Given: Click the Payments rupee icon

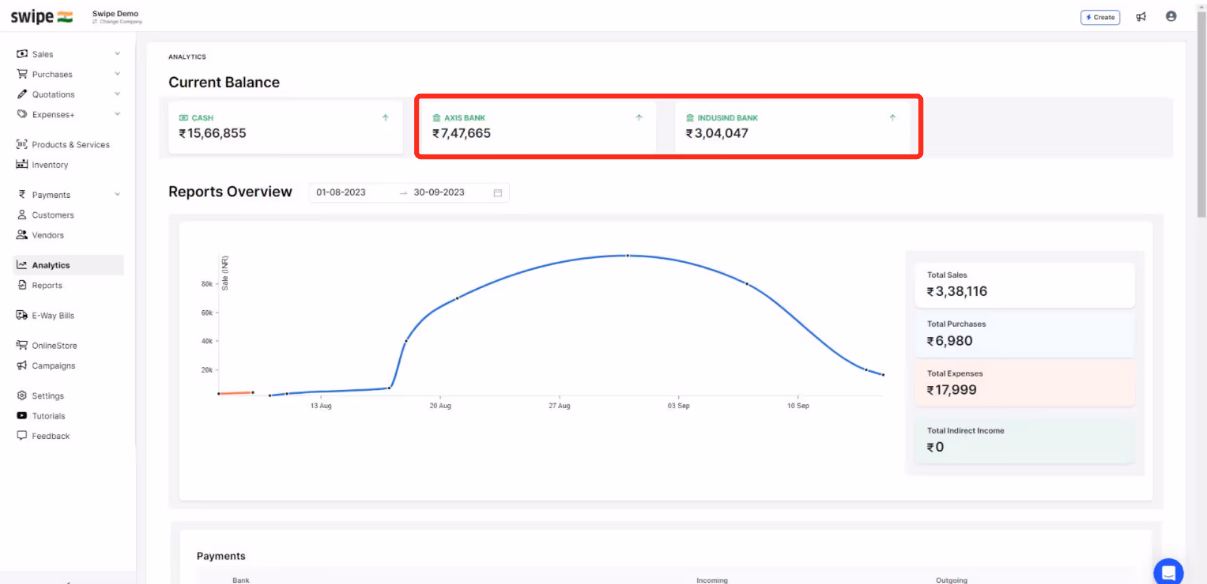Looking at the screenshot, I should (22, 195).
